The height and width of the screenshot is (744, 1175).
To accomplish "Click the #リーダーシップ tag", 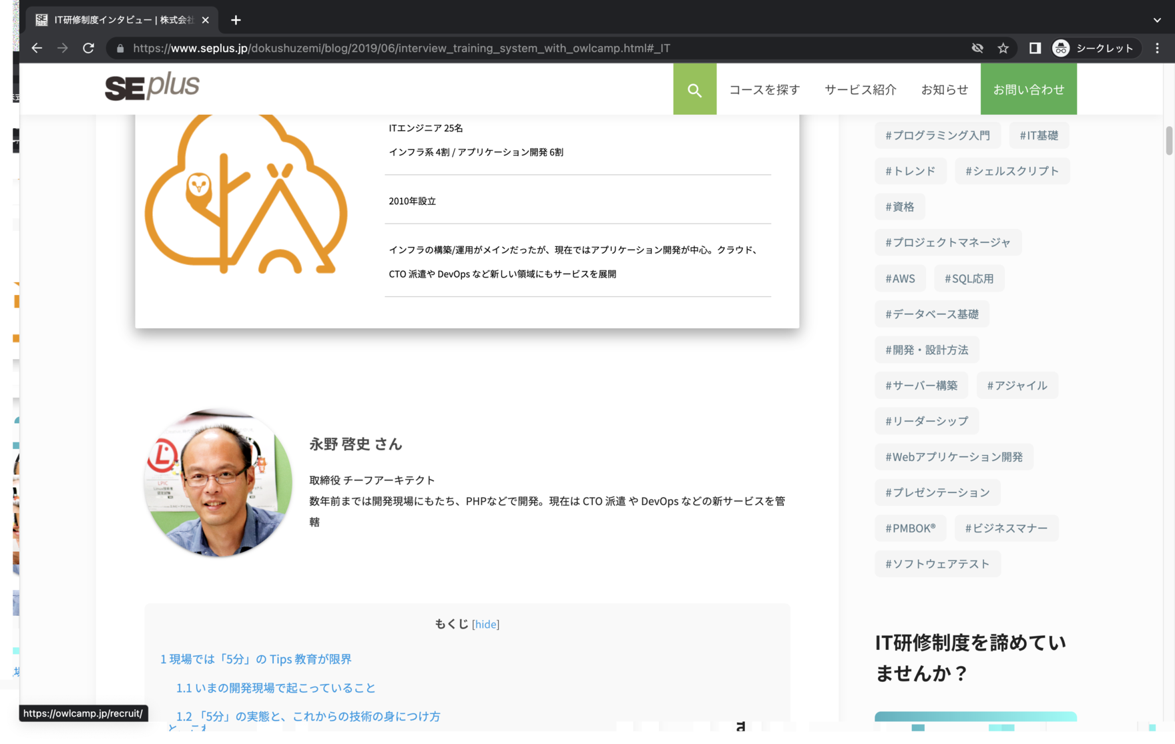I will tap(926, 421).
